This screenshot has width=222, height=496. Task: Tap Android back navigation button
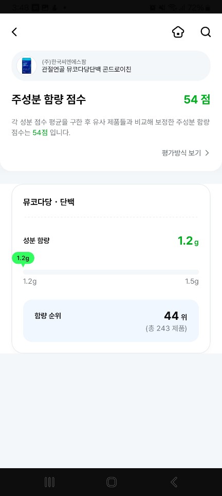click(x=174, y=482)
